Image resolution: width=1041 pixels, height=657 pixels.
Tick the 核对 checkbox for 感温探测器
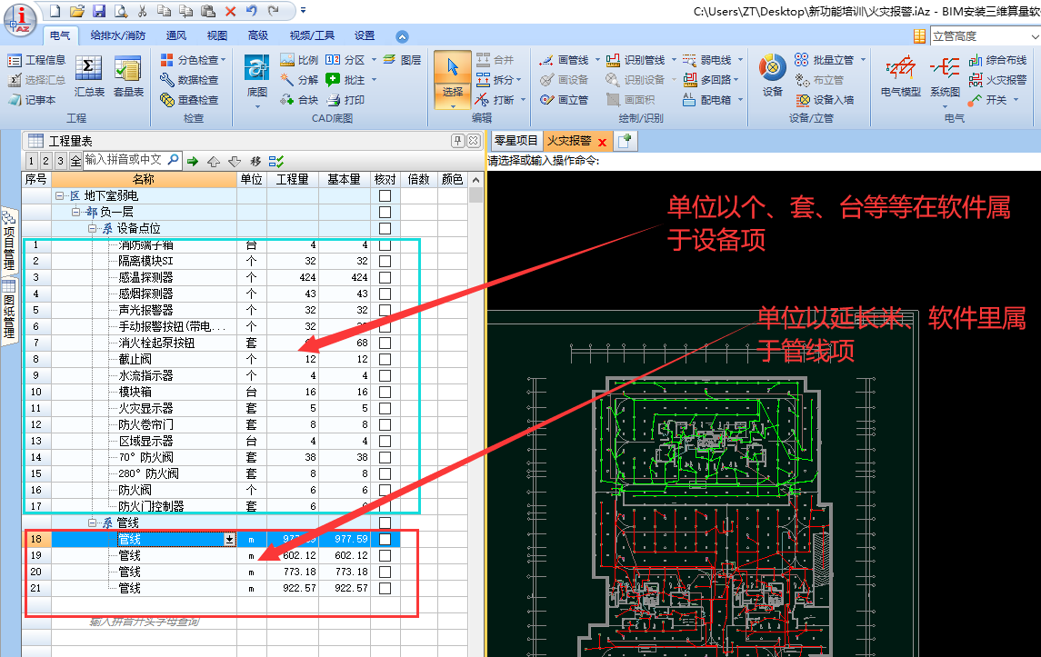click(385, 277)
